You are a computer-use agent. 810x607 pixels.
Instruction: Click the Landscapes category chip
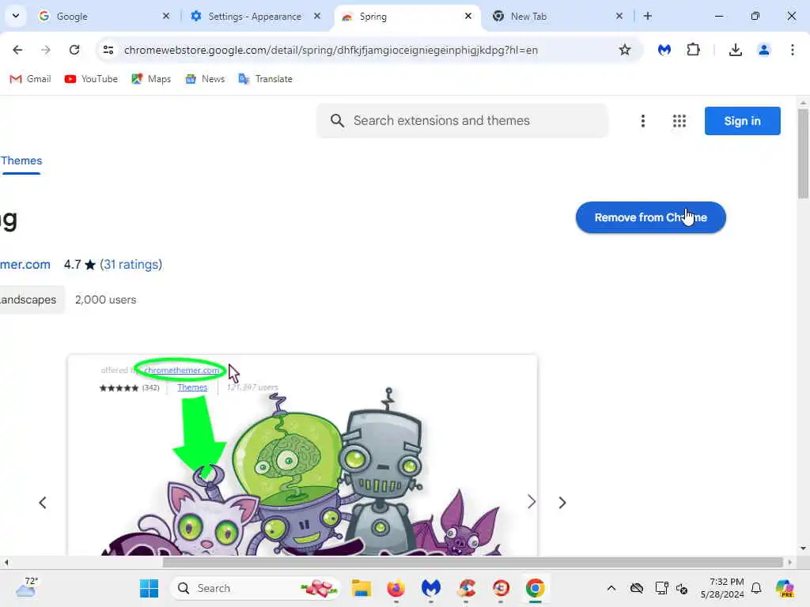[x=31, y=300]
